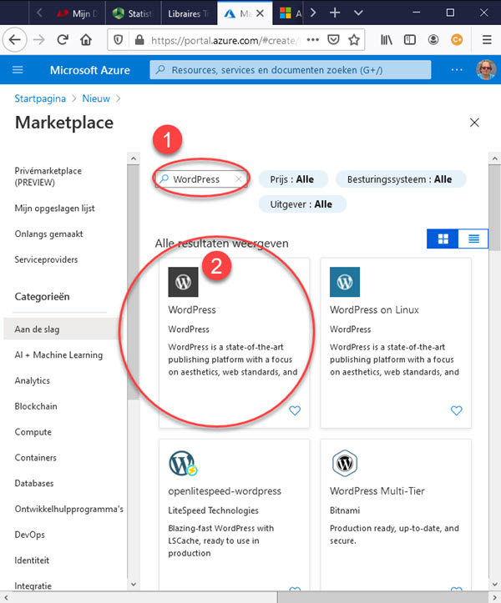501x603 pixels.
Task: Click Nieuw breadcrumb link
Action: point(96,98)
